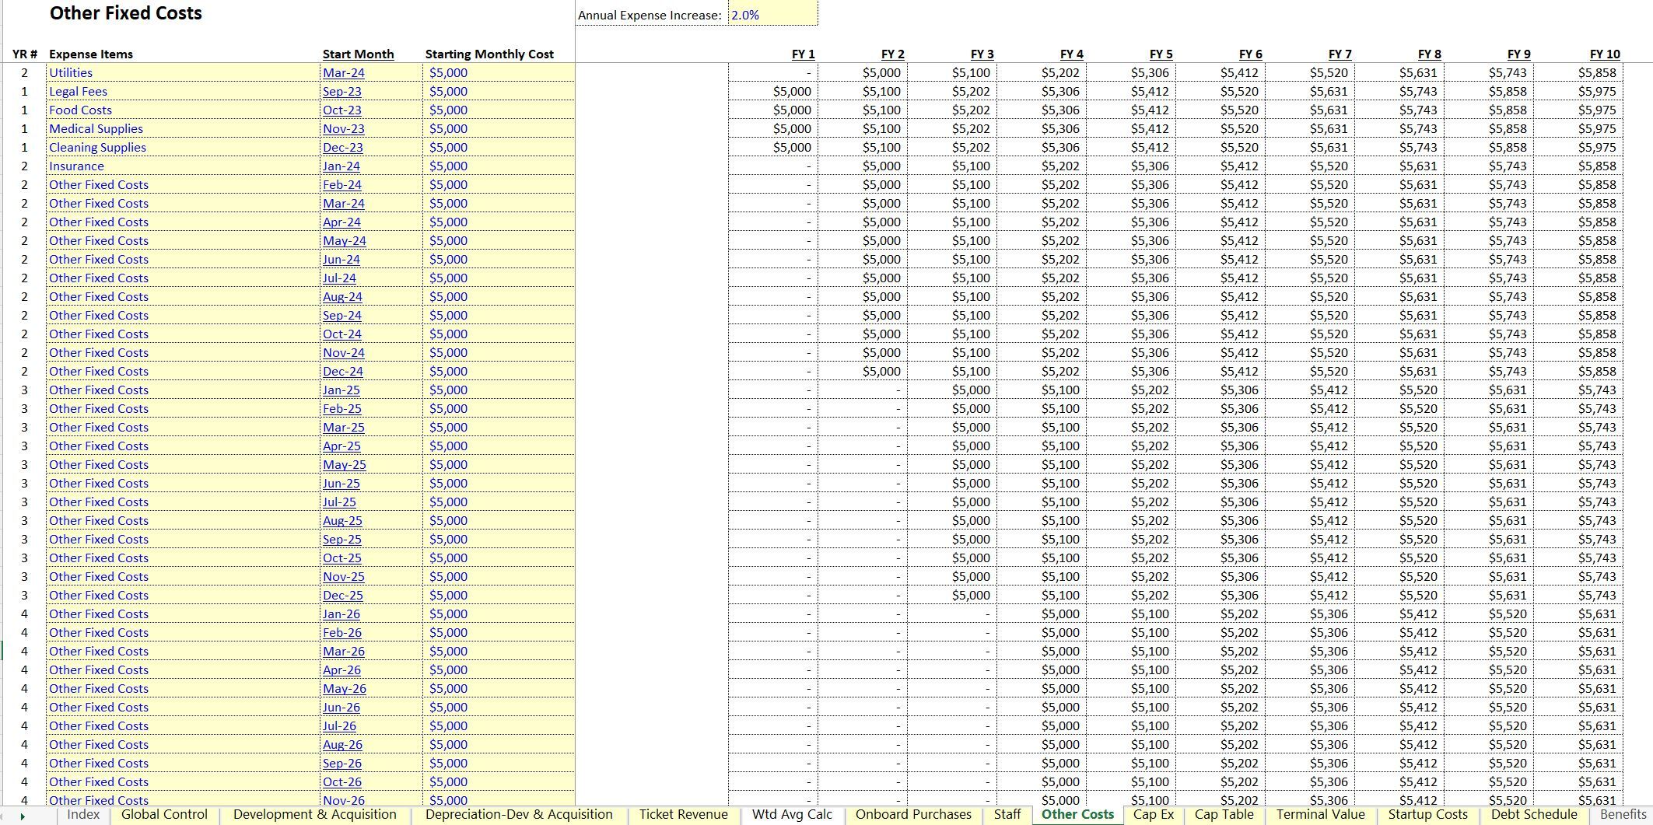Screen dimensions: 1653x825
Task: Open the Wtd Avg Calc tab
Action: click(792, 814)
